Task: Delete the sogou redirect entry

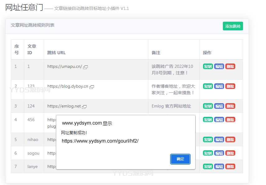Action: (230, 153)
